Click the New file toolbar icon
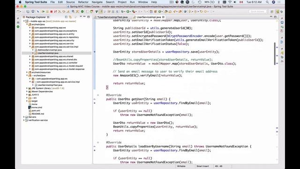The image size is (300, 169). 18,11
